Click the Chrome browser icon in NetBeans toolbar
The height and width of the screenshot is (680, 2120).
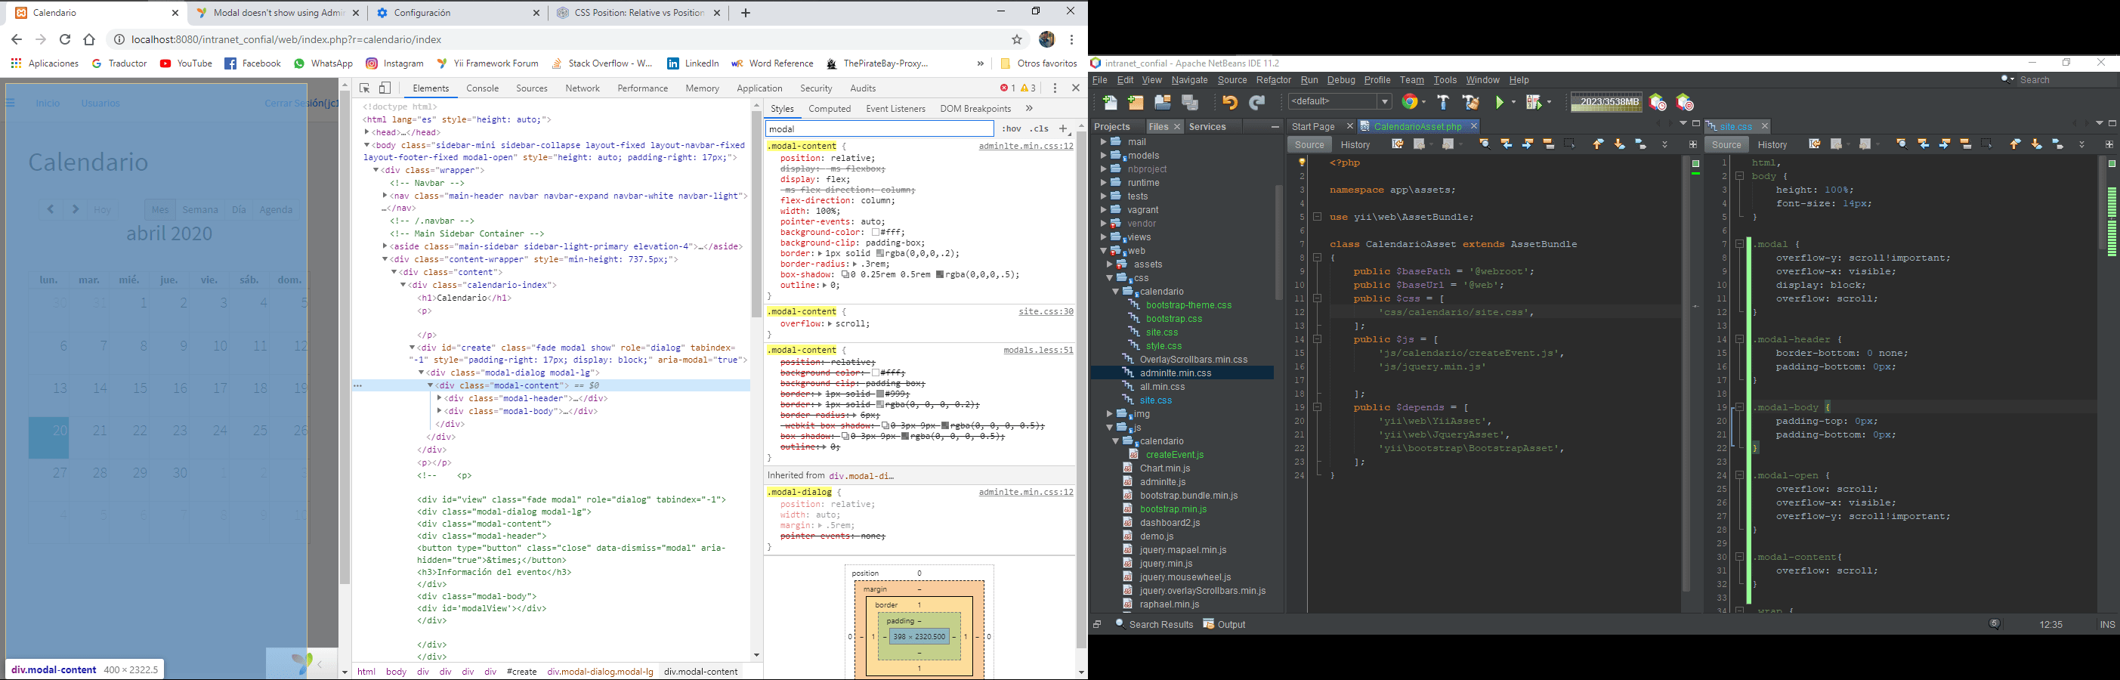1411,102
